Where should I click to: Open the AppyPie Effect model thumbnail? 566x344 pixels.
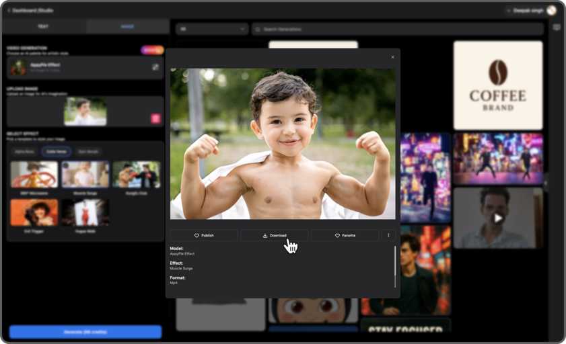18,67
